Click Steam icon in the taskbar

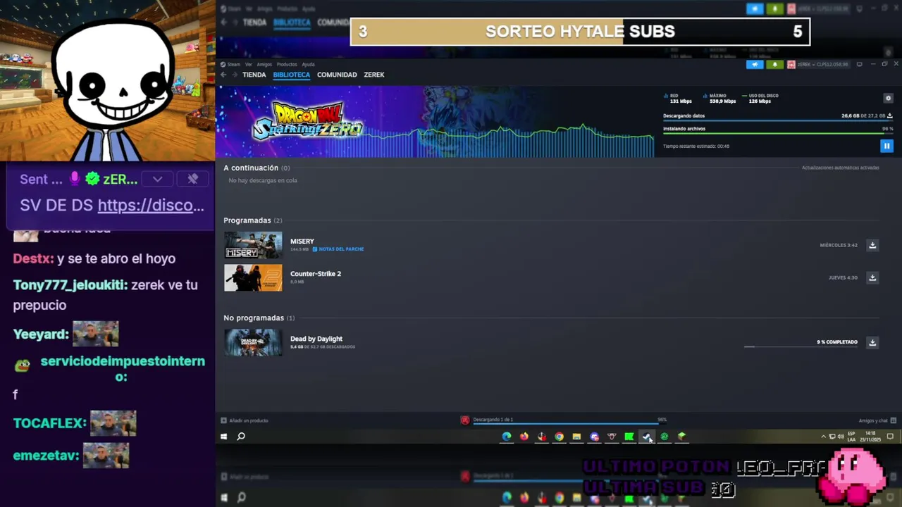(647, 437)
